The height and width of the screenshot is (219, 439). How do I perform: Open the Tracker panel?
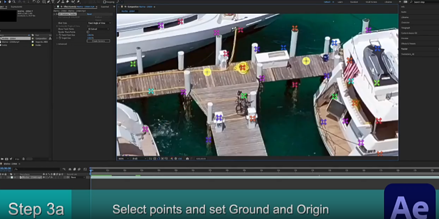404,49
